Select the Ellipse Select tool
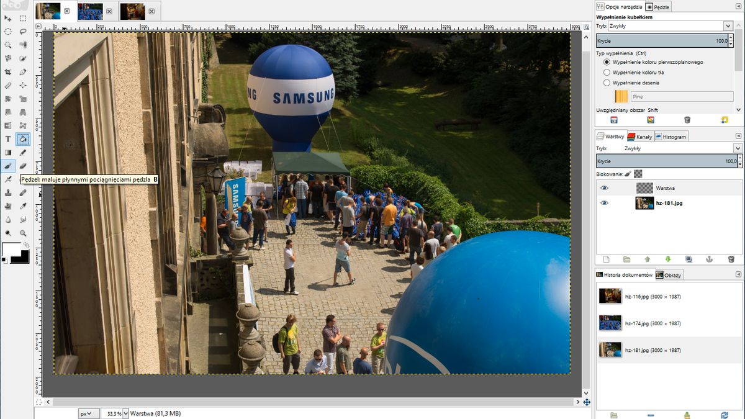 pos(8,32)
